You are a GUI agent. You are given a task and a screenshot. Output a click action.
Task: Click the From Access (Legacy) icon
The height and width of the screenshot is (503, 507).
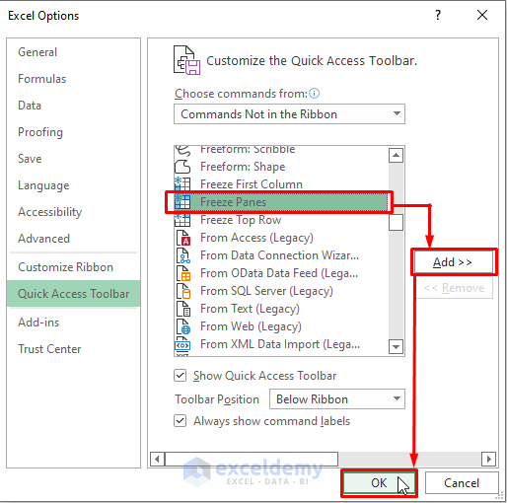tap(183, 238)
